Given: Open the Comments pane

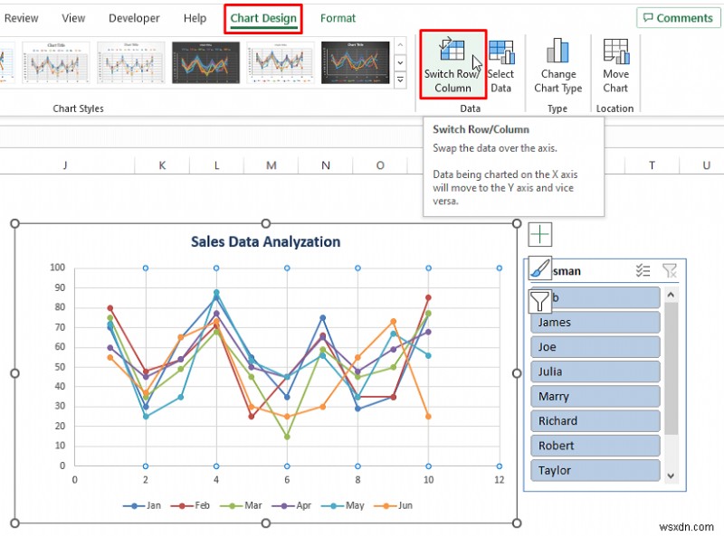Looking at the screenshot, I should pyautogui.click(x=678, y=17).
